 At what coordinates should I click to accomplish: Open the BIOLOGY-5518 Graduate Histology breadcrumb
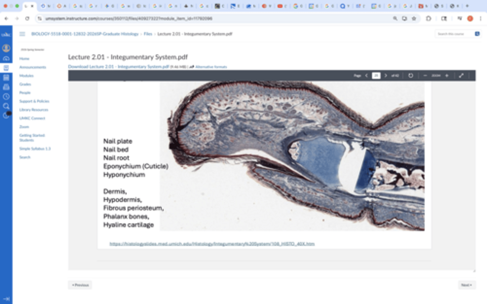85,34
